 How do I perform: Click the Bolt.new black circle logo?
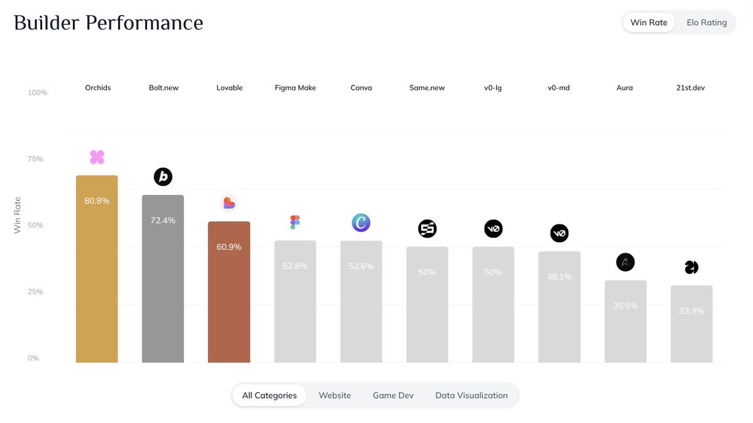[163, 177]
